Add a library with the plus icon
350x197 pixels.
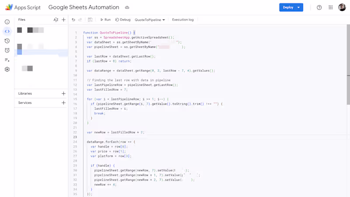(x=63, y=94)
